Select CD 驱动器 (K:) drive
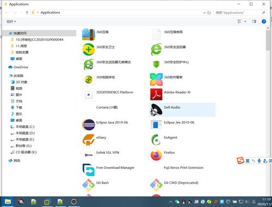This screenshot has width=272, height=207. click(26, 152)
